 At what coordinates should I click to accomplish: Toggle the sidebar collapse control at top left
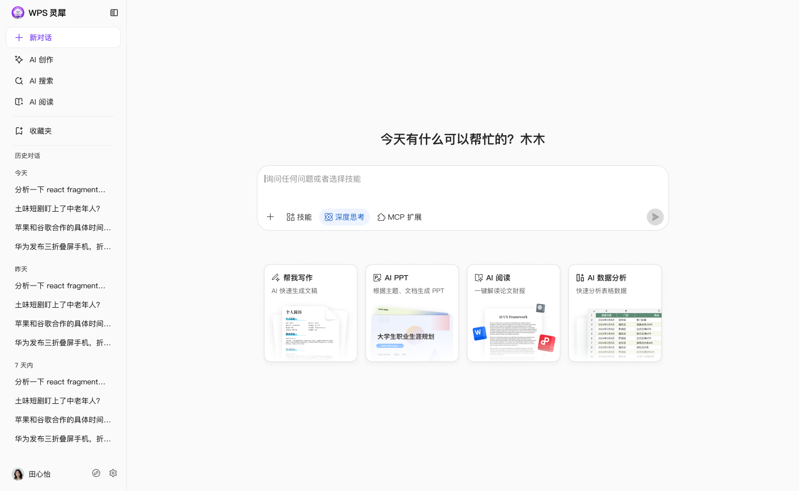(x=114, y=12)
